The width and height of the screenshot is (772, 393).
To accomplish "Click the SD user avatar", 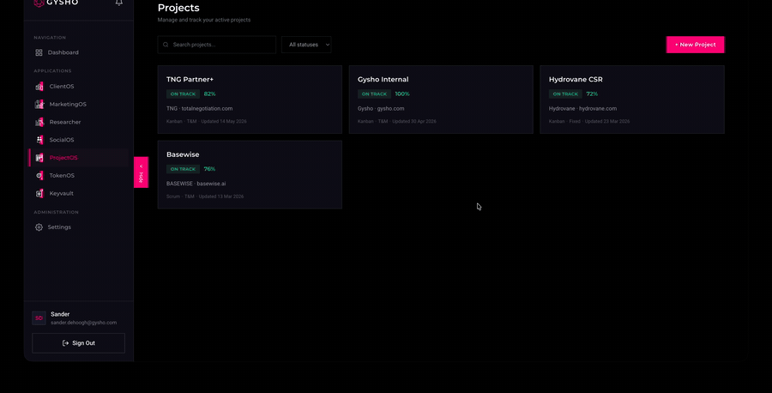I will coord(39,318).
